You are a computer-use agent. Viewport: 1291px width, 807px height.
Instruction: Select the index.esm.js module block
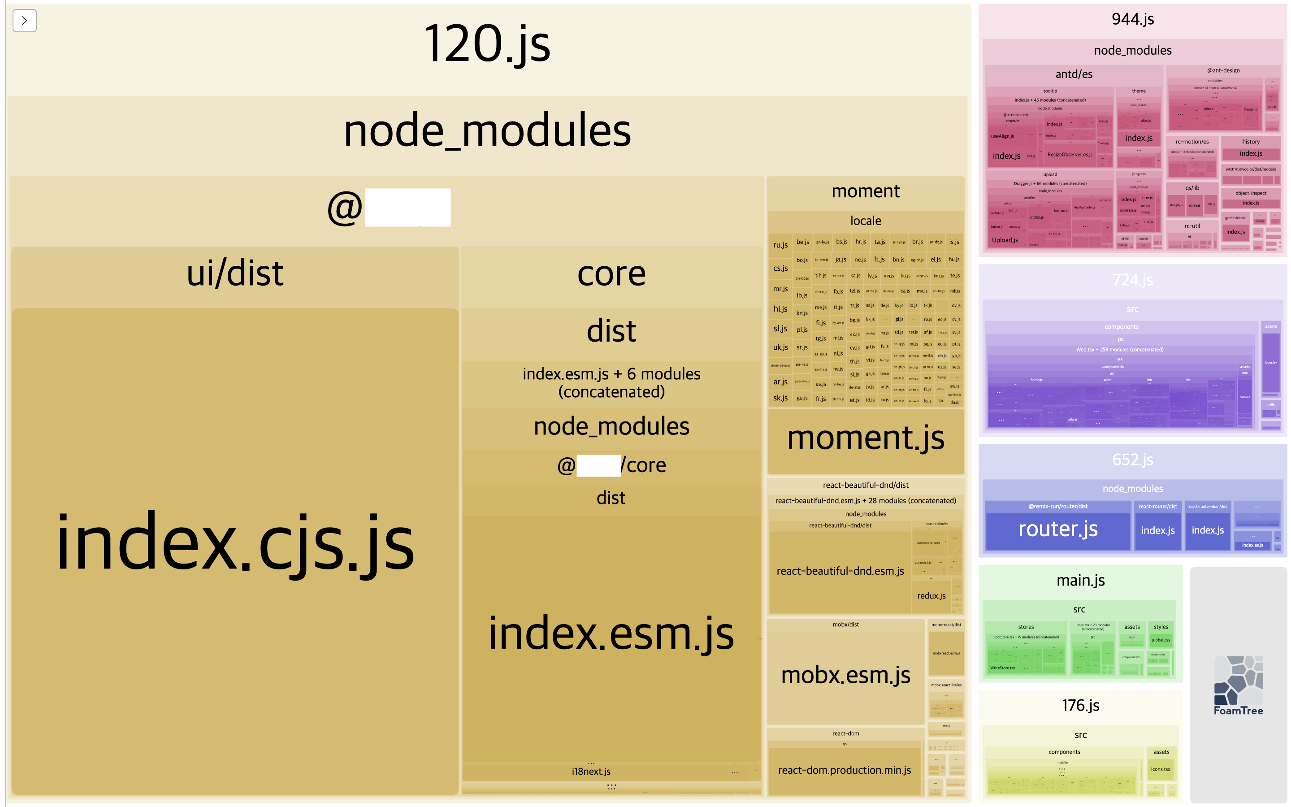611,638
